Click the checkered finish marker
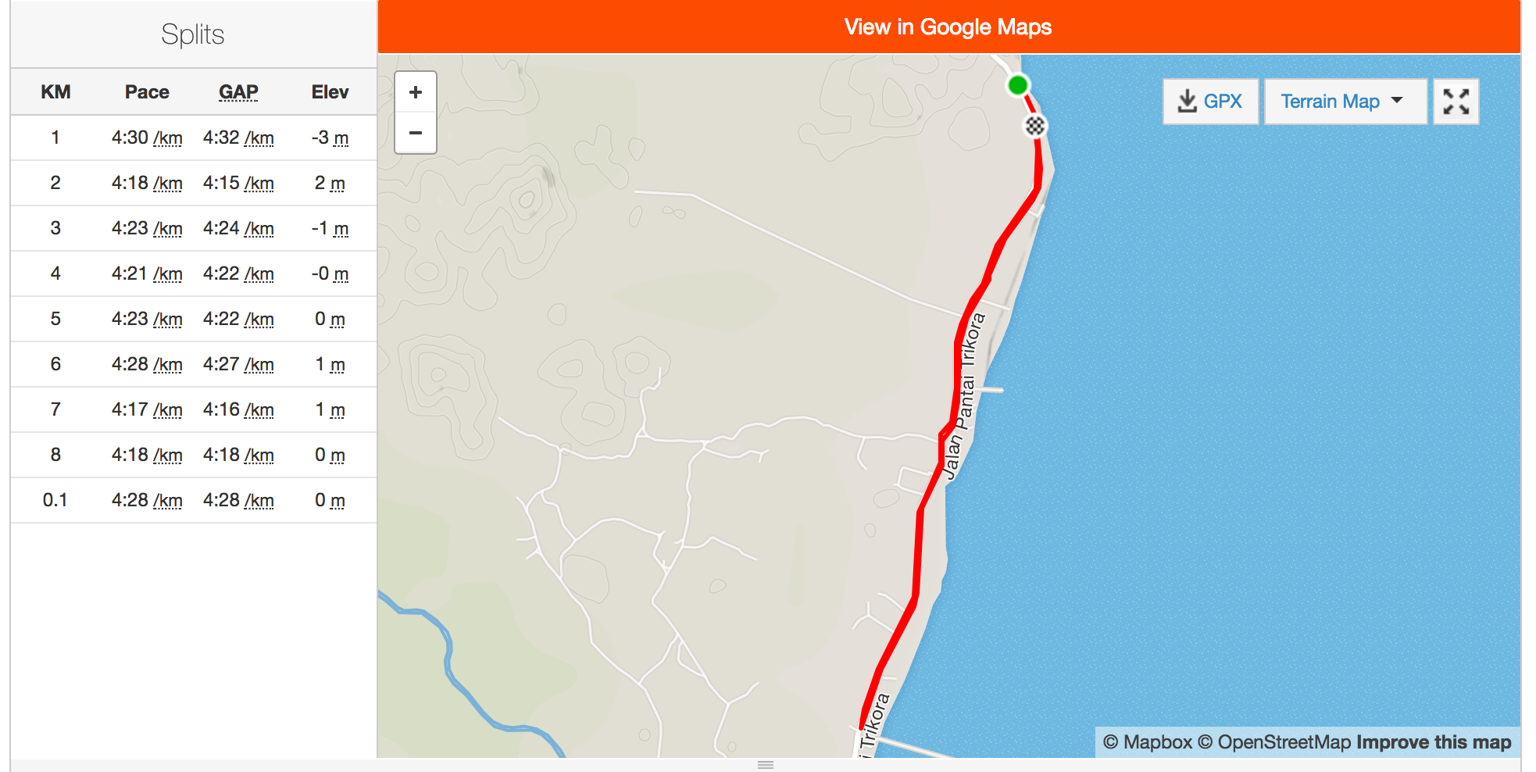The height and width of the screenshot is (772, 1536). [1035, 125]
